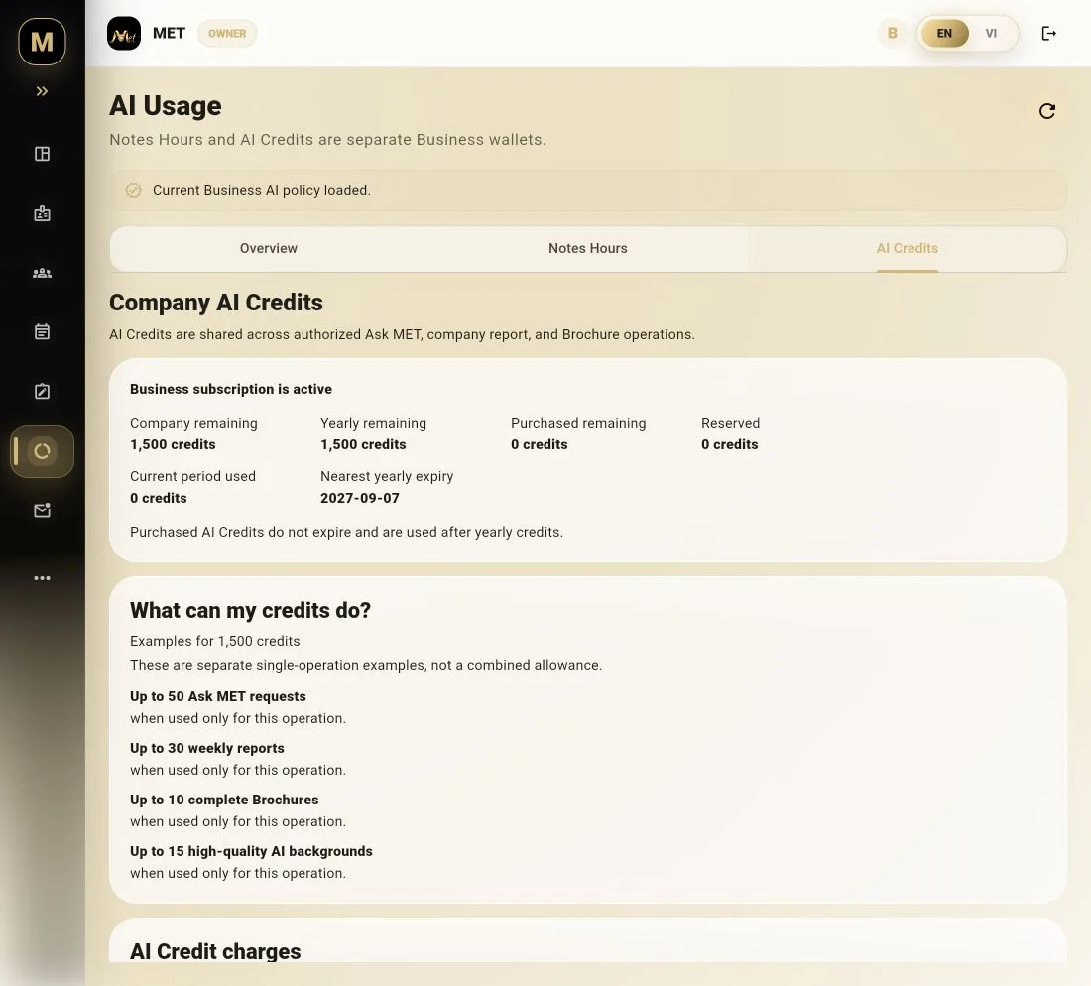Open the clipboard edit icon in sidebar
Viewport: 1091px width, 986px height.
42,391
